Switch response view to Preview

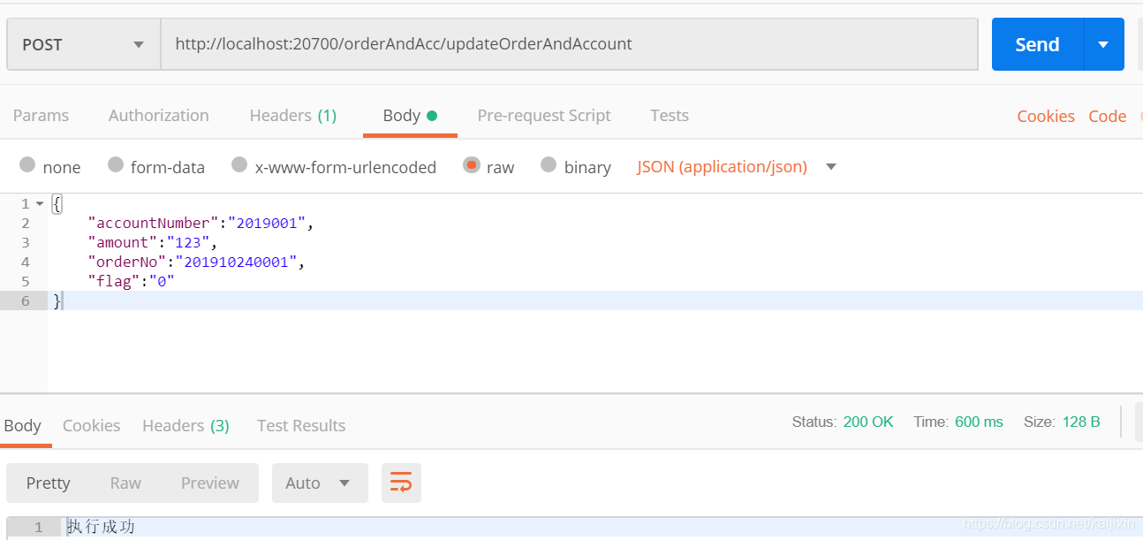(x=210, y=483)
